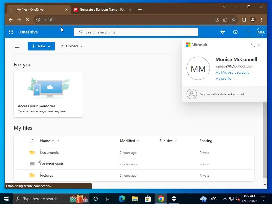272x204 pixels.
Task: Open File Explorer from taskbar
Action: tap(135, 199)
